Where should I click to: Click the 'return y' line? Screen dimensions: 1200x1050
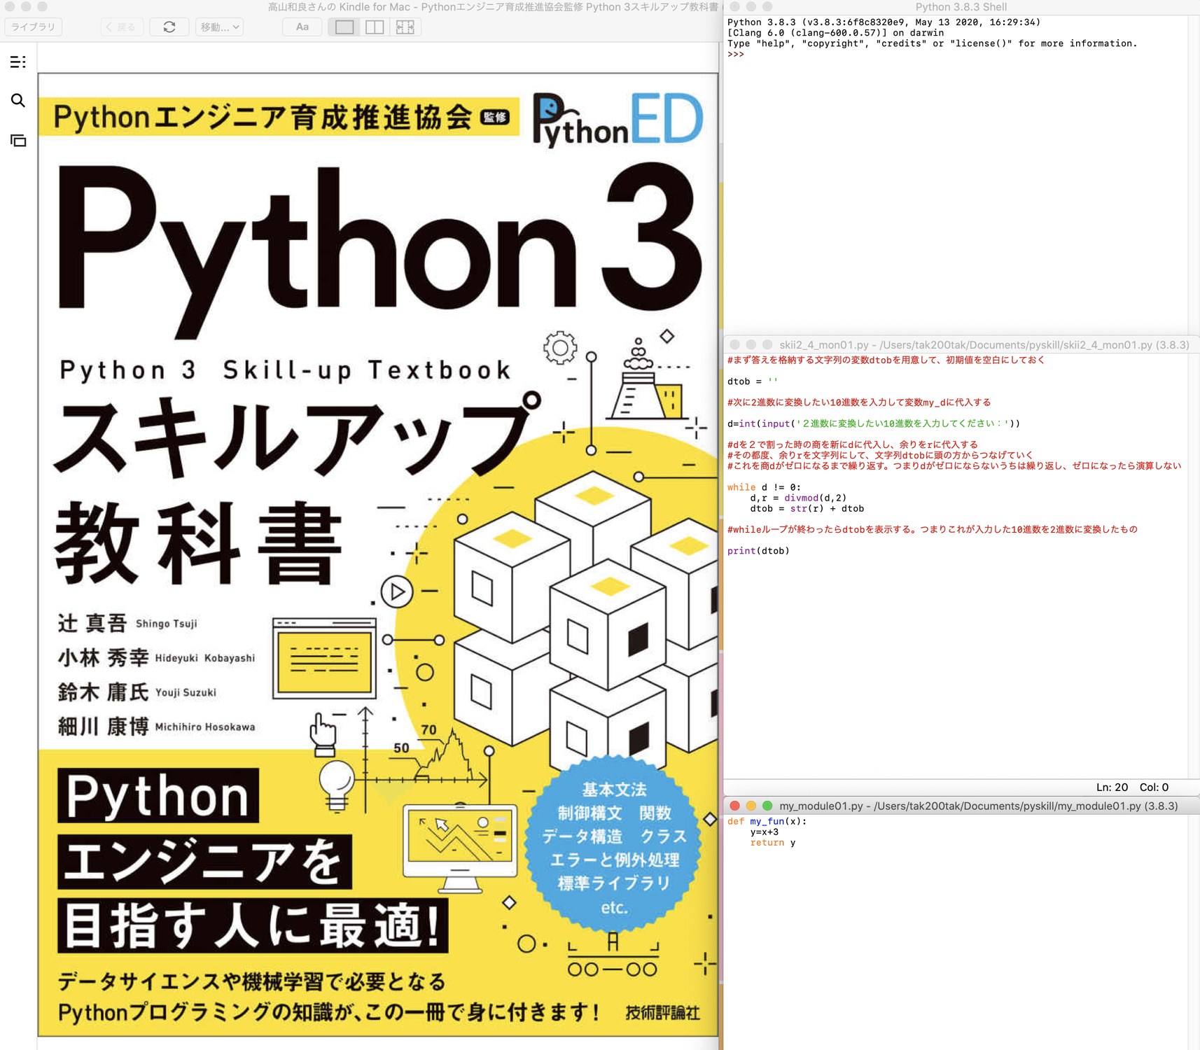coord(772,843)
